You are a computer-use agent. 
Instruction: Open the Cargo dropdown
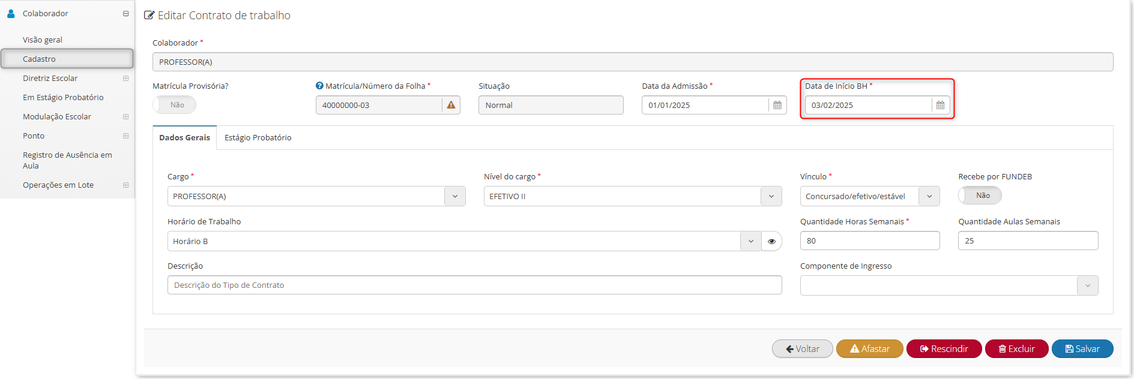(316, 196)
